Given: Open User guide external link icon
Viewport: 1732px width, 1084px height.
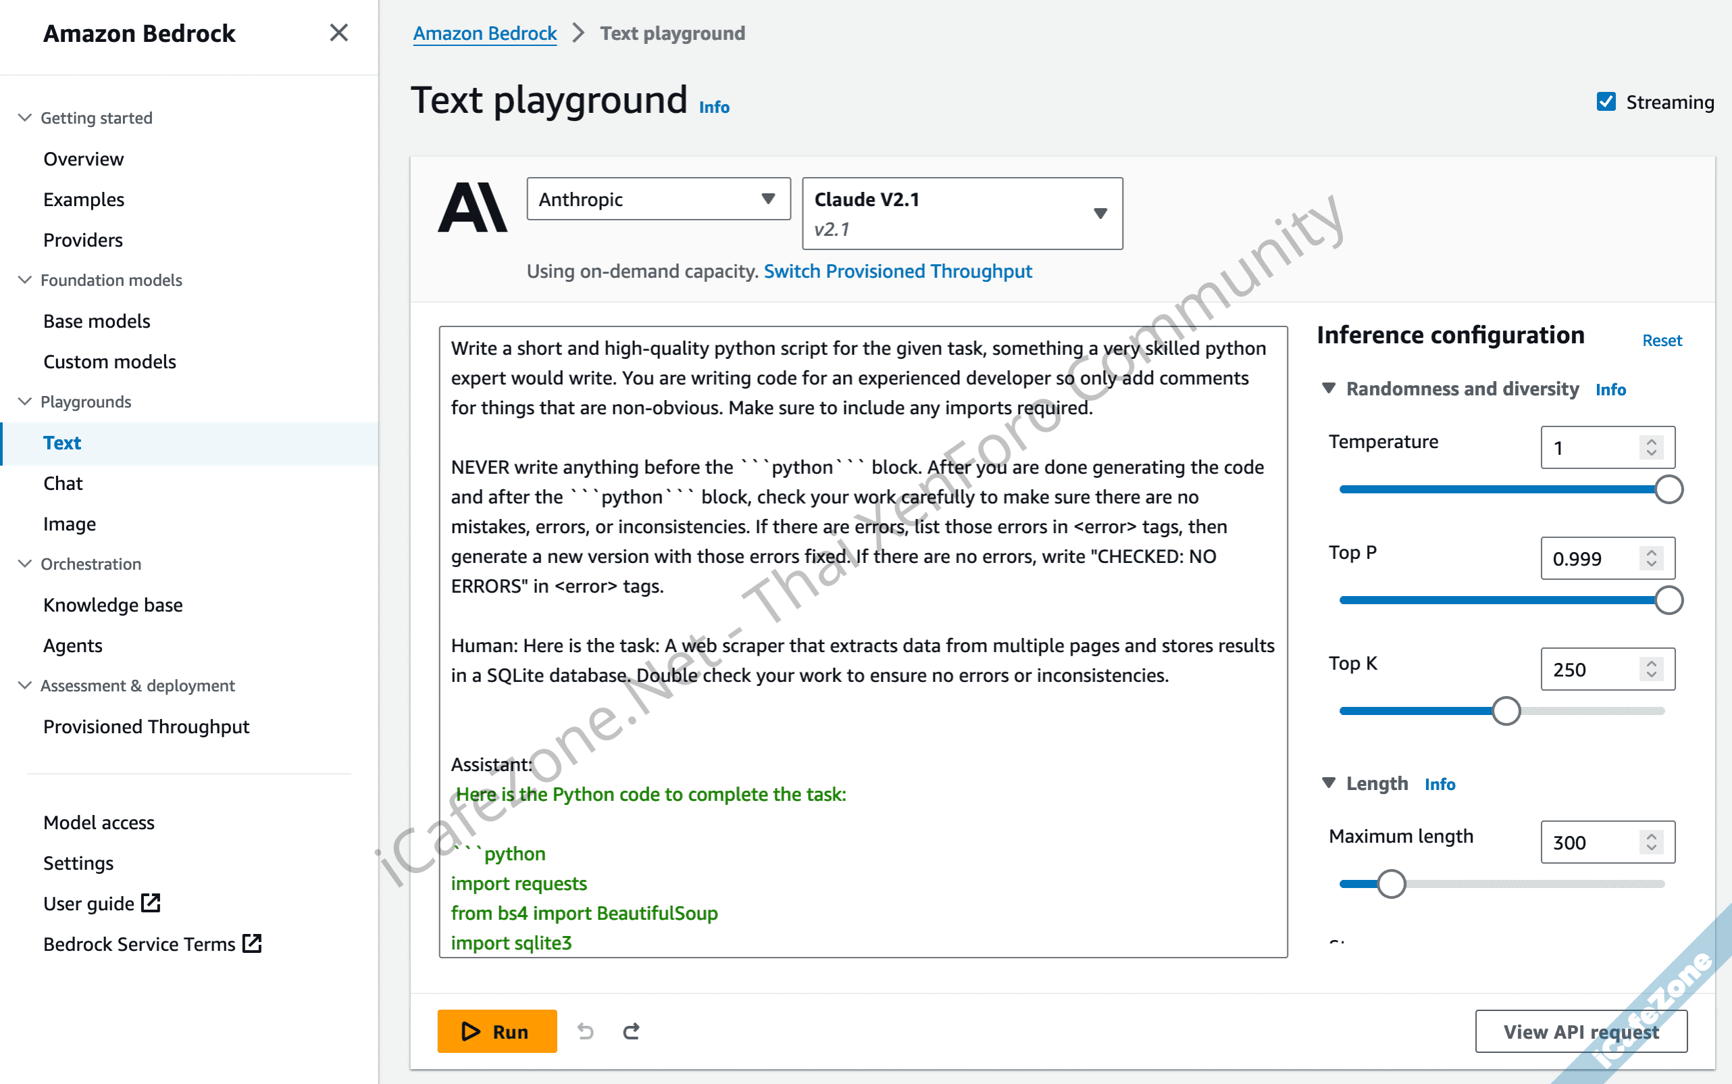Looking at the screenshot, I should coord(151,903).
